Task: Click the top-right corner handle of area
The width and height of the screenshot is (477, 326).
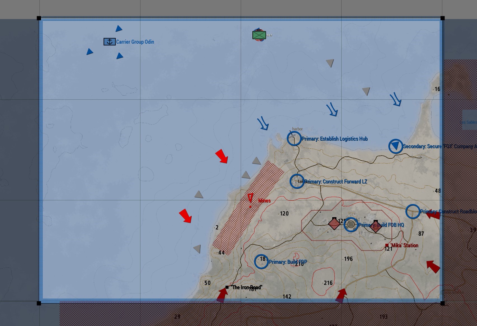Action: [x=442, y=18]
